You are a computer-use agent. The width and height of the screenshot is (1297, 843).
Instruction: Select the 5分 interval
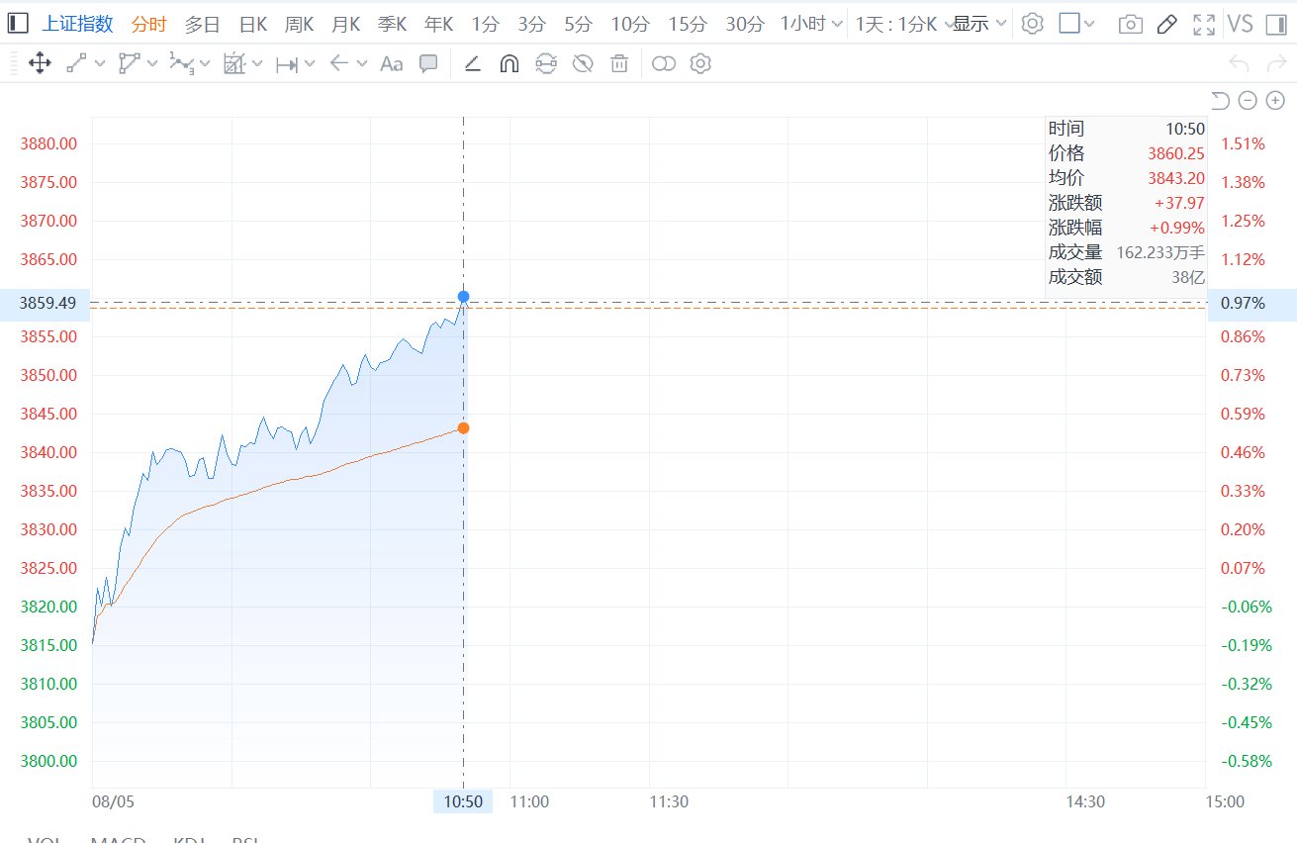tap(579, 24)
